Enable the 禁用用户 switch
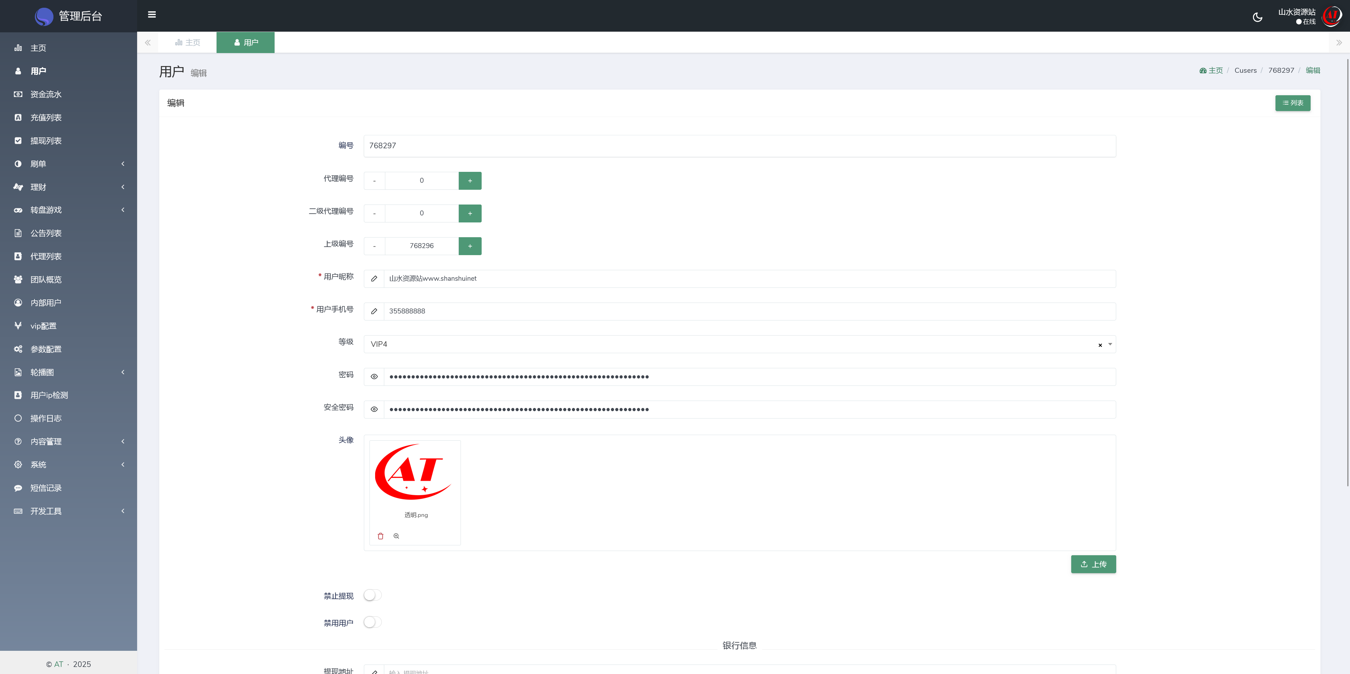 pos(373,622)
